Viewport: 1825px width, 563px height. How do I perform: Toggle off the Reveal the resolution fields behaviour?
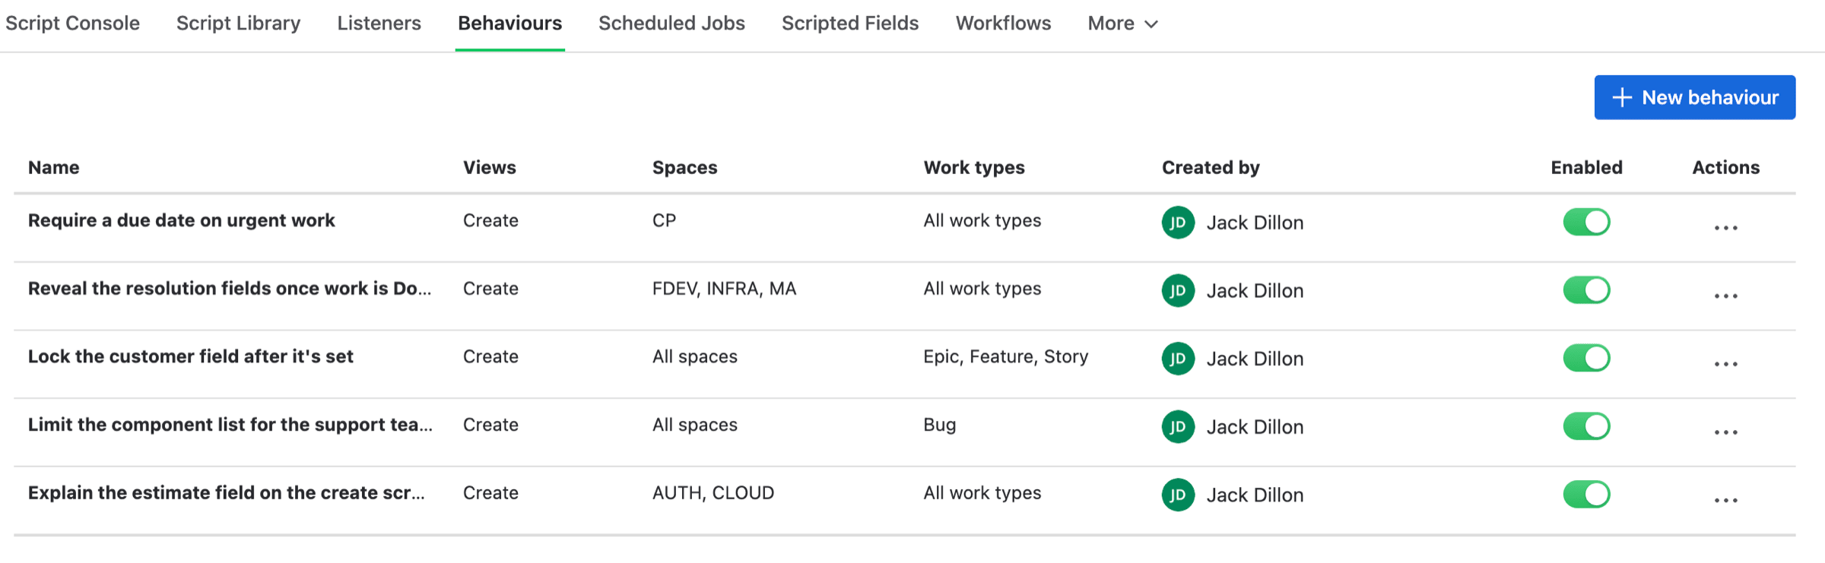(1586, 290)
